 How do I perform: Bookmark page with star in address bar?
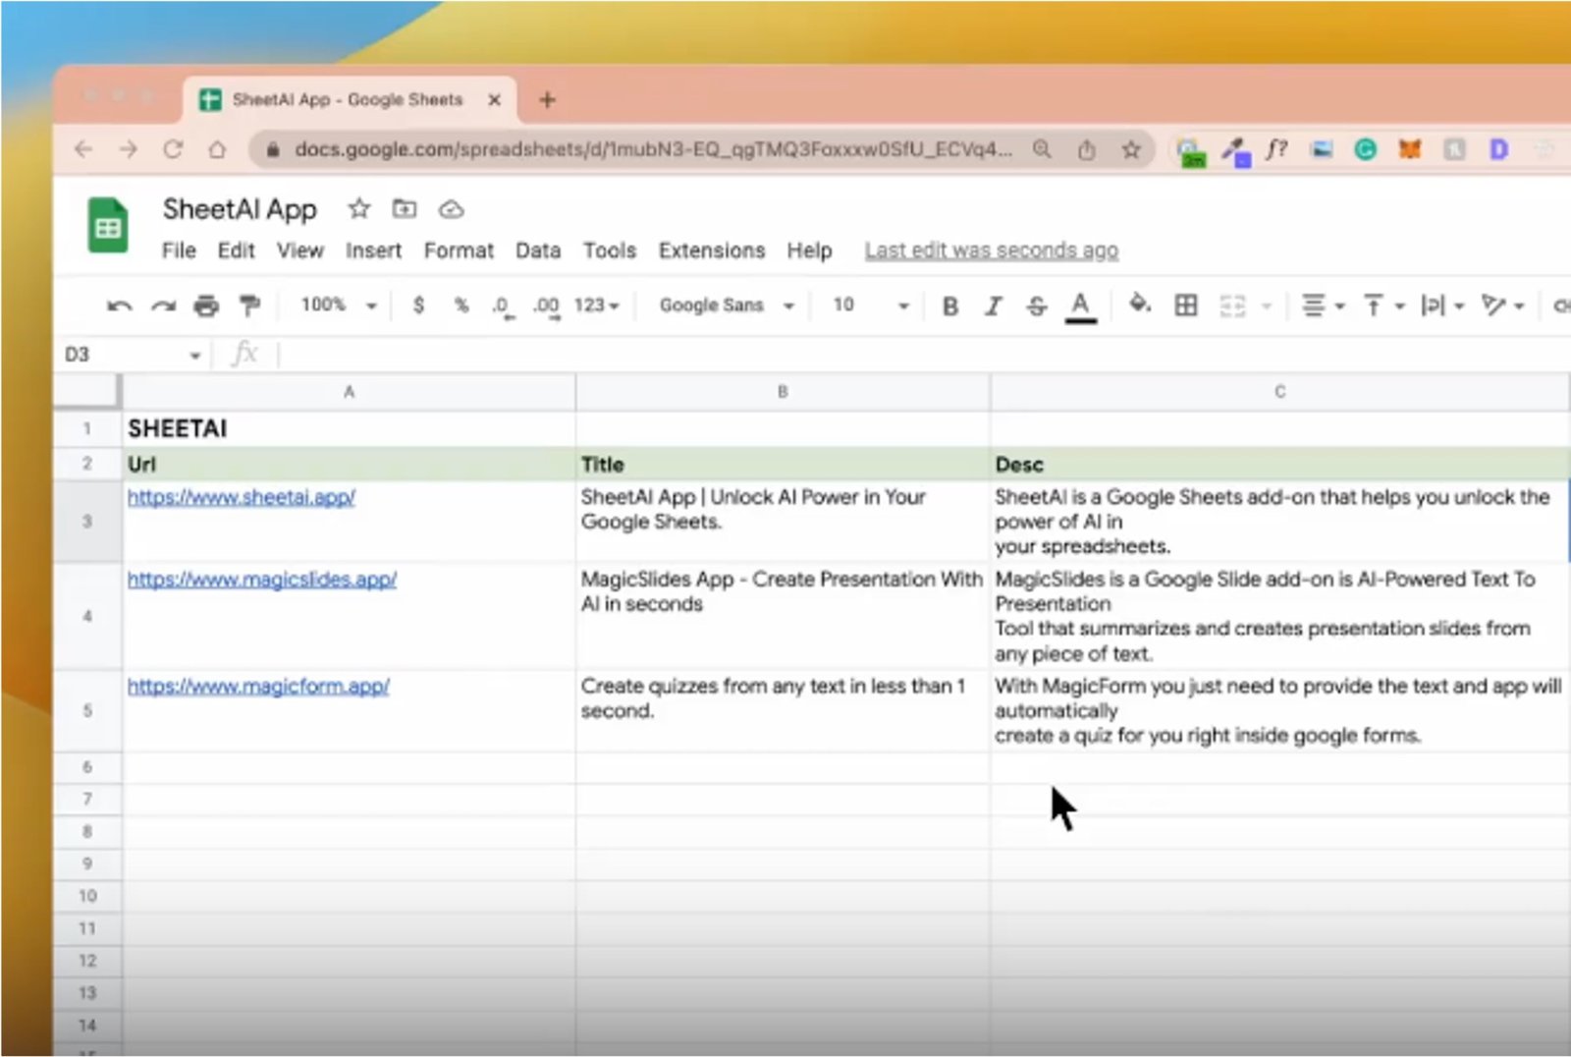click(1131, 149)
